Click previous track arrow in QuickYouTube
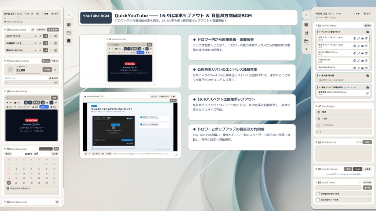This screenshot has height=211, width=376. coord(7,103)
